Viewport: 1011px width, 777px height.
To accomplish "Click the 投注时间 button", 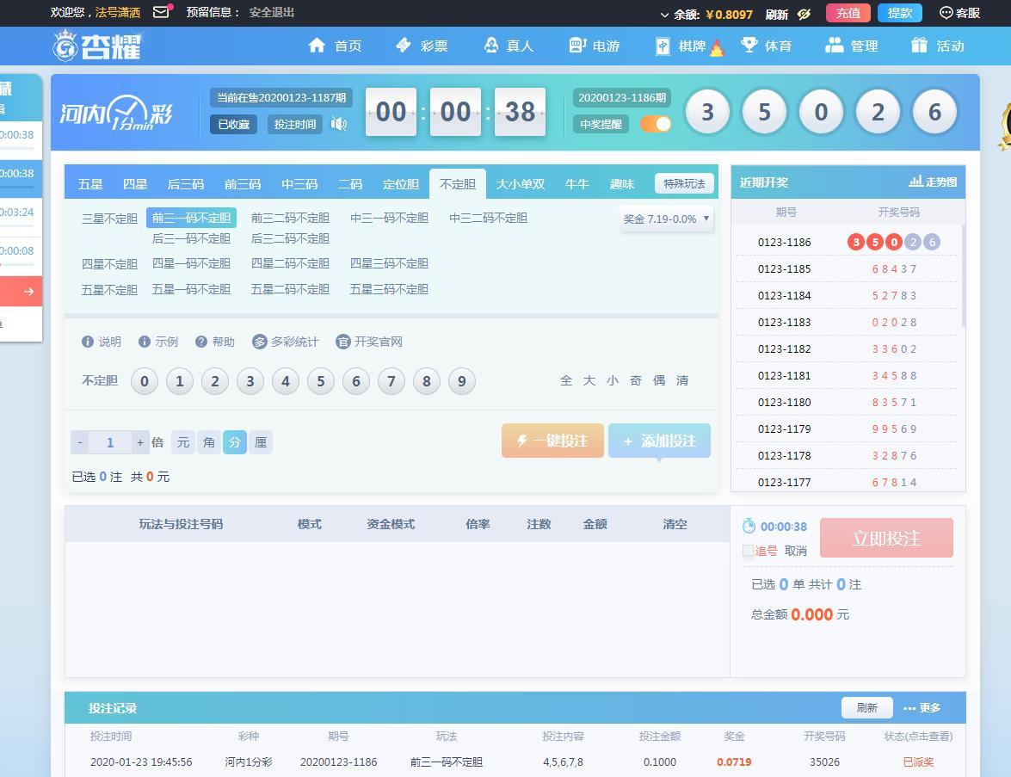I will click(x=294, y=124).
